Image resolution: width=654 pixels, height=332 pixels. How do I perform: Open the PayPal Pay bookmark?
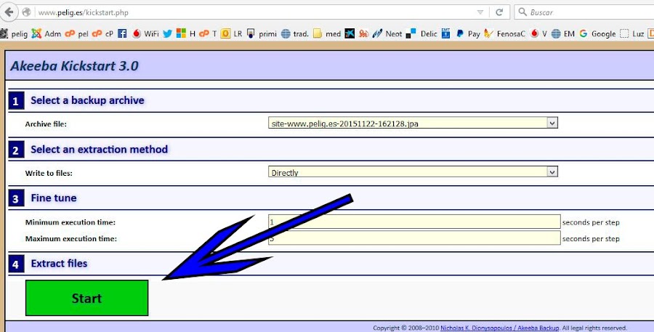pyautogui.click(x=468, y=34)
